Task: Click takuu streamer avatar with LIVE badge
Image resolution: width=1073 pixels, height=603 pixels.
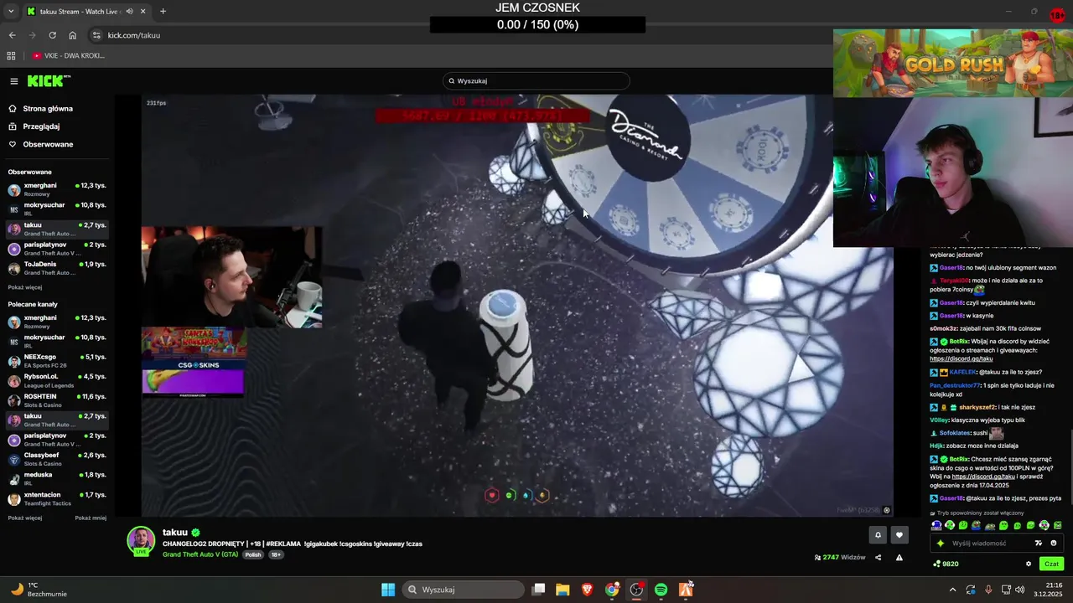Action: (x=141, y=541)
